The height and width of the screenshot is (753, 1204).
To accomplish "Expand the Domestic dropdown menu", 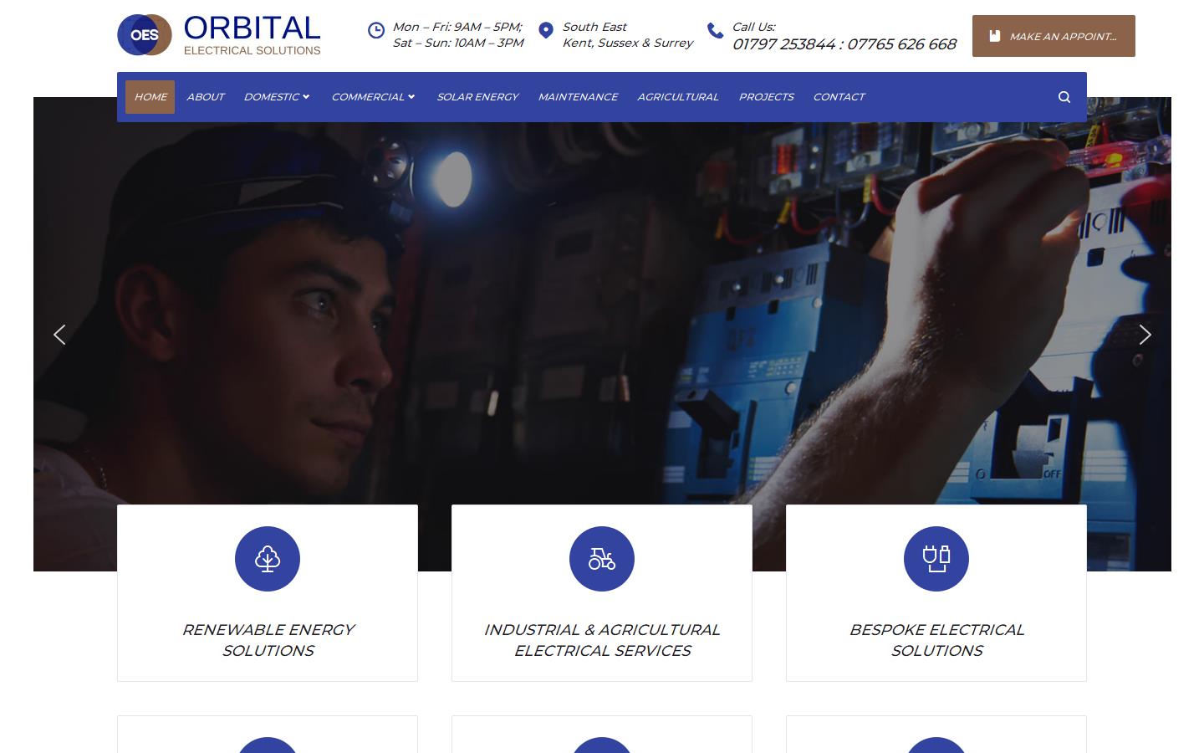I will click(277, 97).
